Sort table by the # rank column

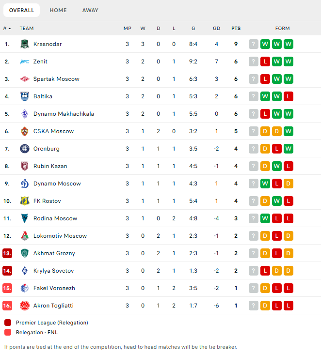point(7,29)
